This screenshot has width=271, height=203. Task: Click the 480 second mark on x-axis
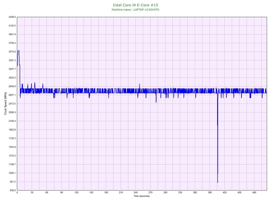[x=254, y=193]
